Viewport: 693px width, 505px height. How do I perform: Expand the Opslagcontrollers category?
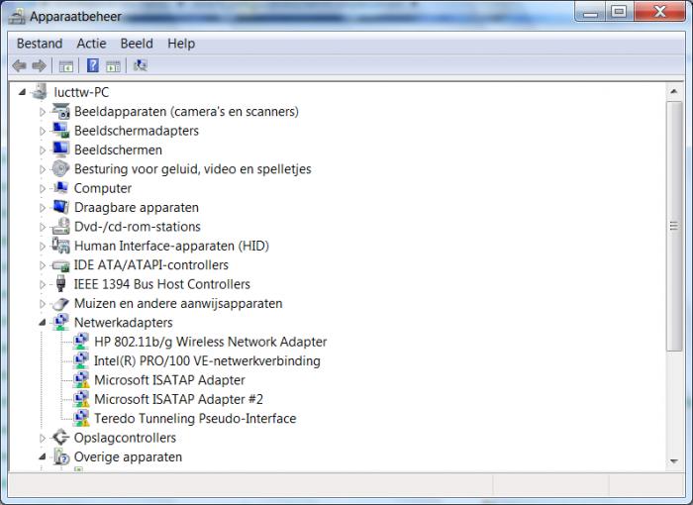click(43, 439)
